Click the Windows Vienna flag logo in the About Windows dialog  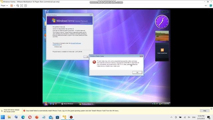54,21
